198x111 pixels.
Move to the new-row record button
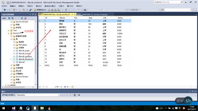(x=68, y=87)
